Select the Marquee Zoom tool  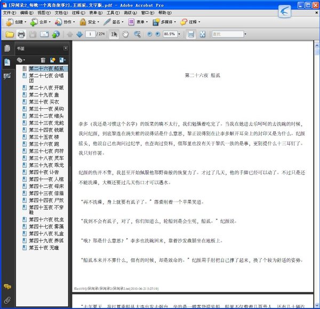pos(137,34)
